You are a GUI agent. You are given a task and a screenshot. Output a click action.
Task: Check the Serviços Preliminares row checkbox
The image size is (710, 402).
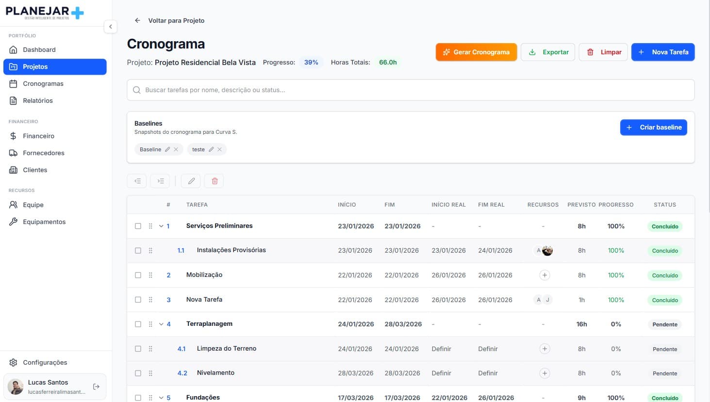tap(138, 226)
